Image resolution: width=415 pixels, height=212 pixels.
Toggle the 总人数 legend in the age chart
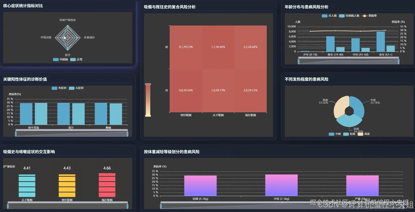pyautogui.click(x=329, y=16)
